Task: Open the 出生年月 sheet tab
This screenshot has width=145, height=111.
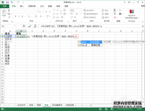Action: click(21, 105)
